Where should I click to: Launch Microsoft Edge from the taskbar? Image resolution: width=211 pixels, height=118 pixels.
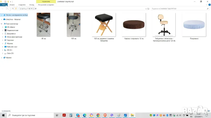click(x=85, y=115)
